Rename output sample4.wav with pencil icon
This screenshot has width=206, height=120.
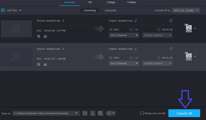tap(136, 21)
